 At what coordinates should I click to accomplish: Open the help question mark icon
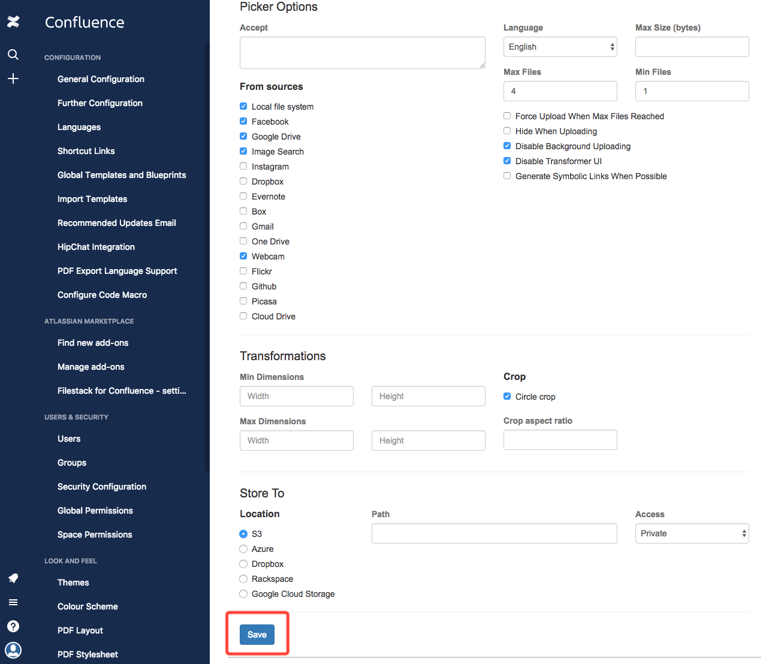13,626
